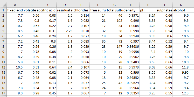
Task: Select cell with alcohol value 12.3
Action: coord(181,93)
